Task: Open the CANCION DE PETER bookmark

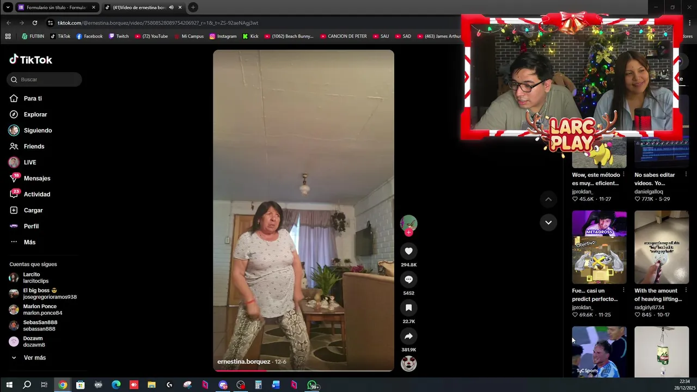Action: click(x=344, y=36)
